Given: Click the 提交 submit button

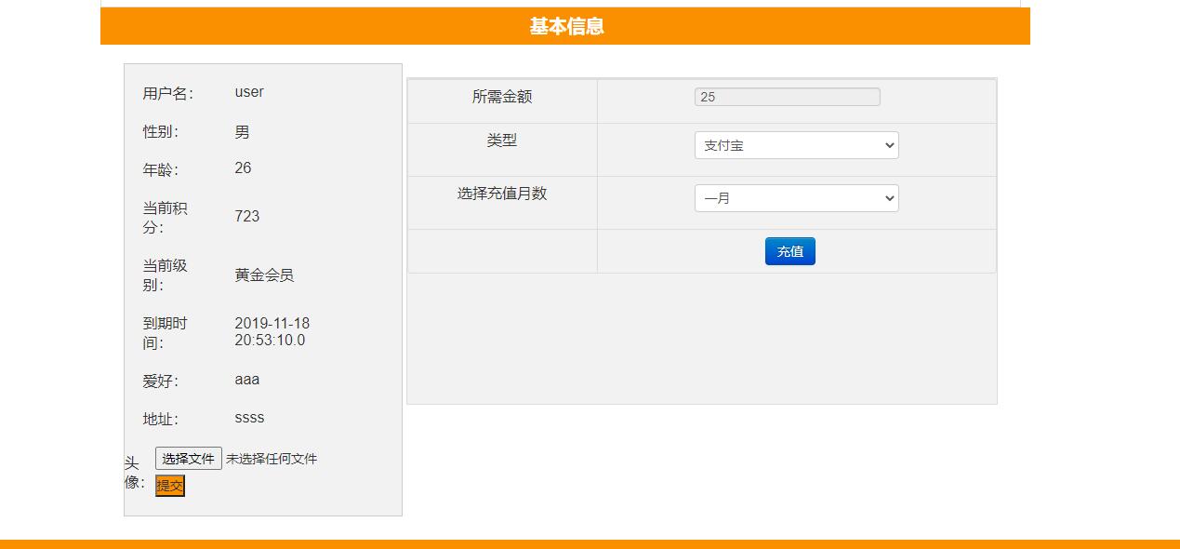Looking at the screenshot, I should (170, 485).
